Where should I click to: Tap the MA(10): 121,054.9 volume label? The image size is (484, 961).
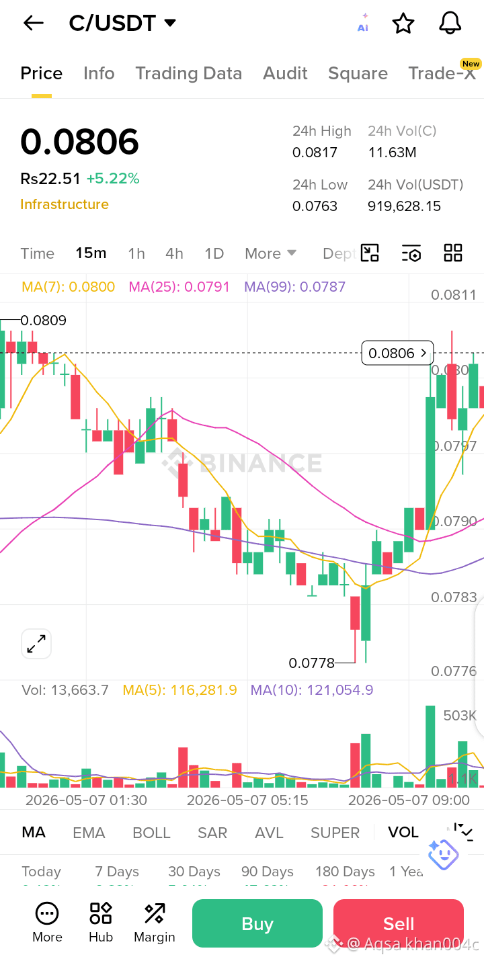click(x=312, y=690)
